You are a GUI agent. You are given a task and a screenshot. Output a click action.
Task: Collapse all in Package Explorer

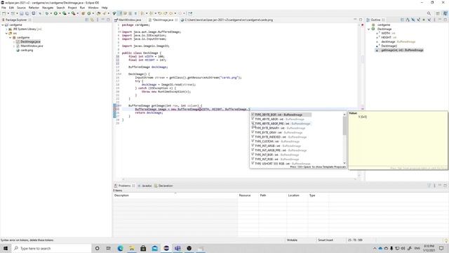[87, 20]
